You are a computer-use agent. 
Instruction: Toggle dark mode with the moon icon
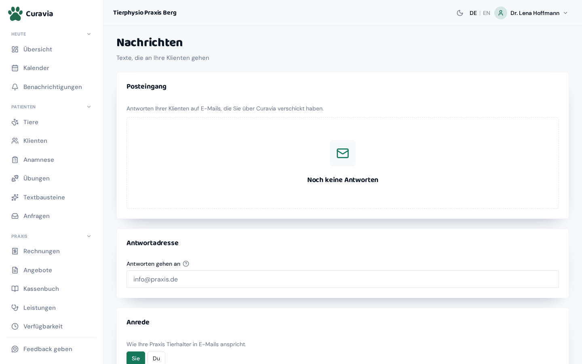tap(460, 13)
